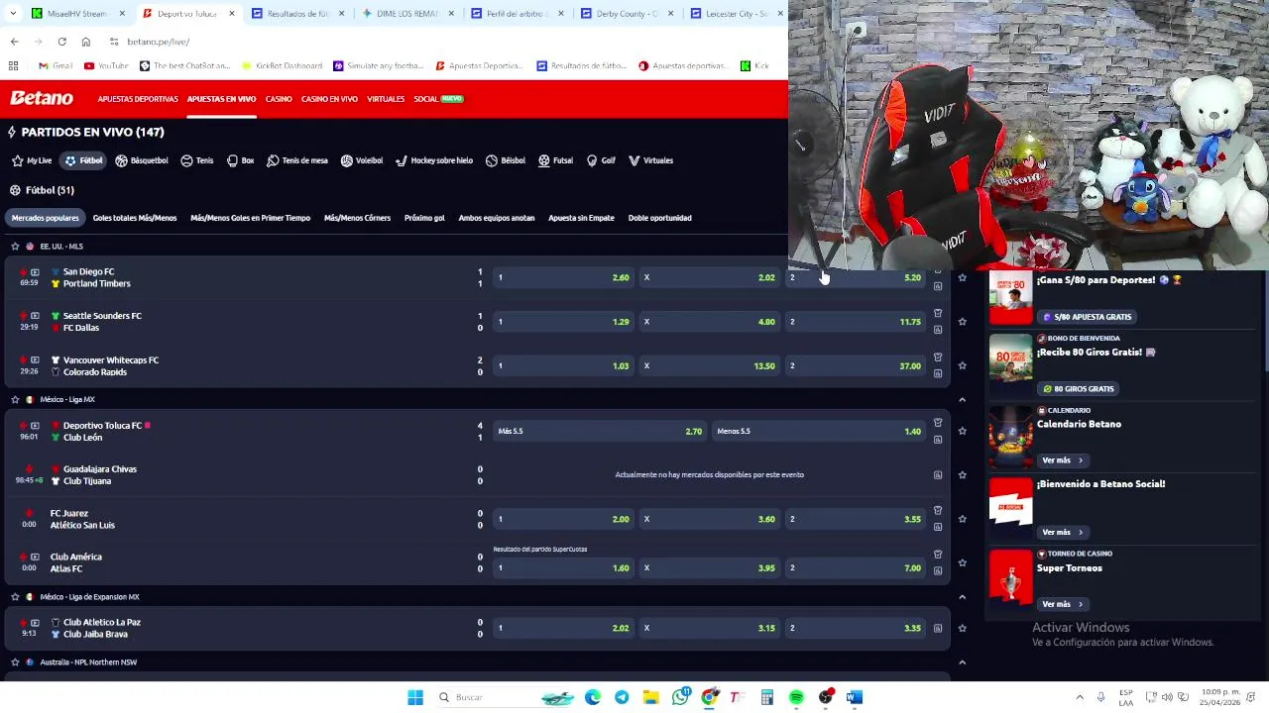
Task: Select Futsal sport filter
Action: point(555,160)
